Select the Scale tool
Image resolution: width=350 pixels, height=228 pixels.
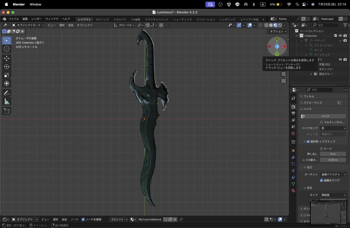coord(6,75)
